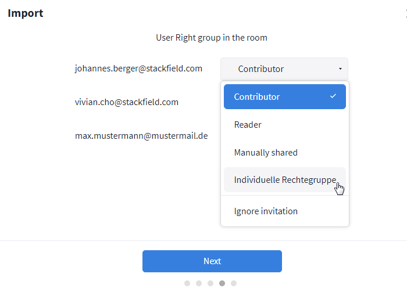Image resolution: width=407 pixels, height=299 pixels.
Task: Choose Reader from the rights menu
Action: (x=248, y=125)
